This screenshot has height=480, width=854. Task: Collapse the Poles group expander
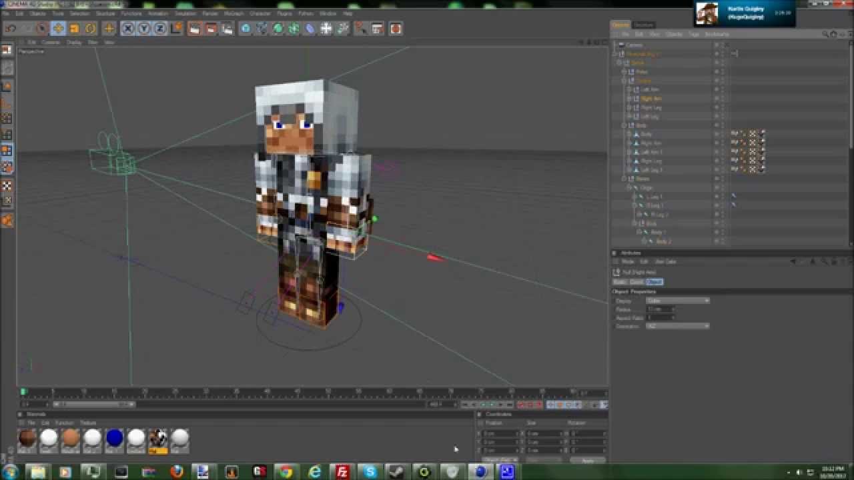click(x=624, y=71)
